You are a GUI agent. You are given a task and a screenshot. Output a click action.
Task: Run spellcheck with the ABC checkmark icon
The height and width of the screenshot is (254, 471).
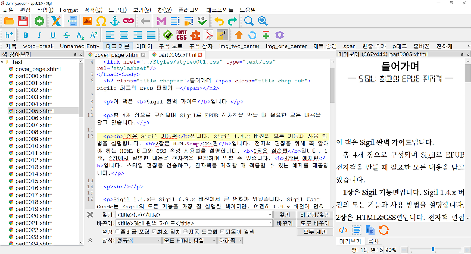coord(202,21)
